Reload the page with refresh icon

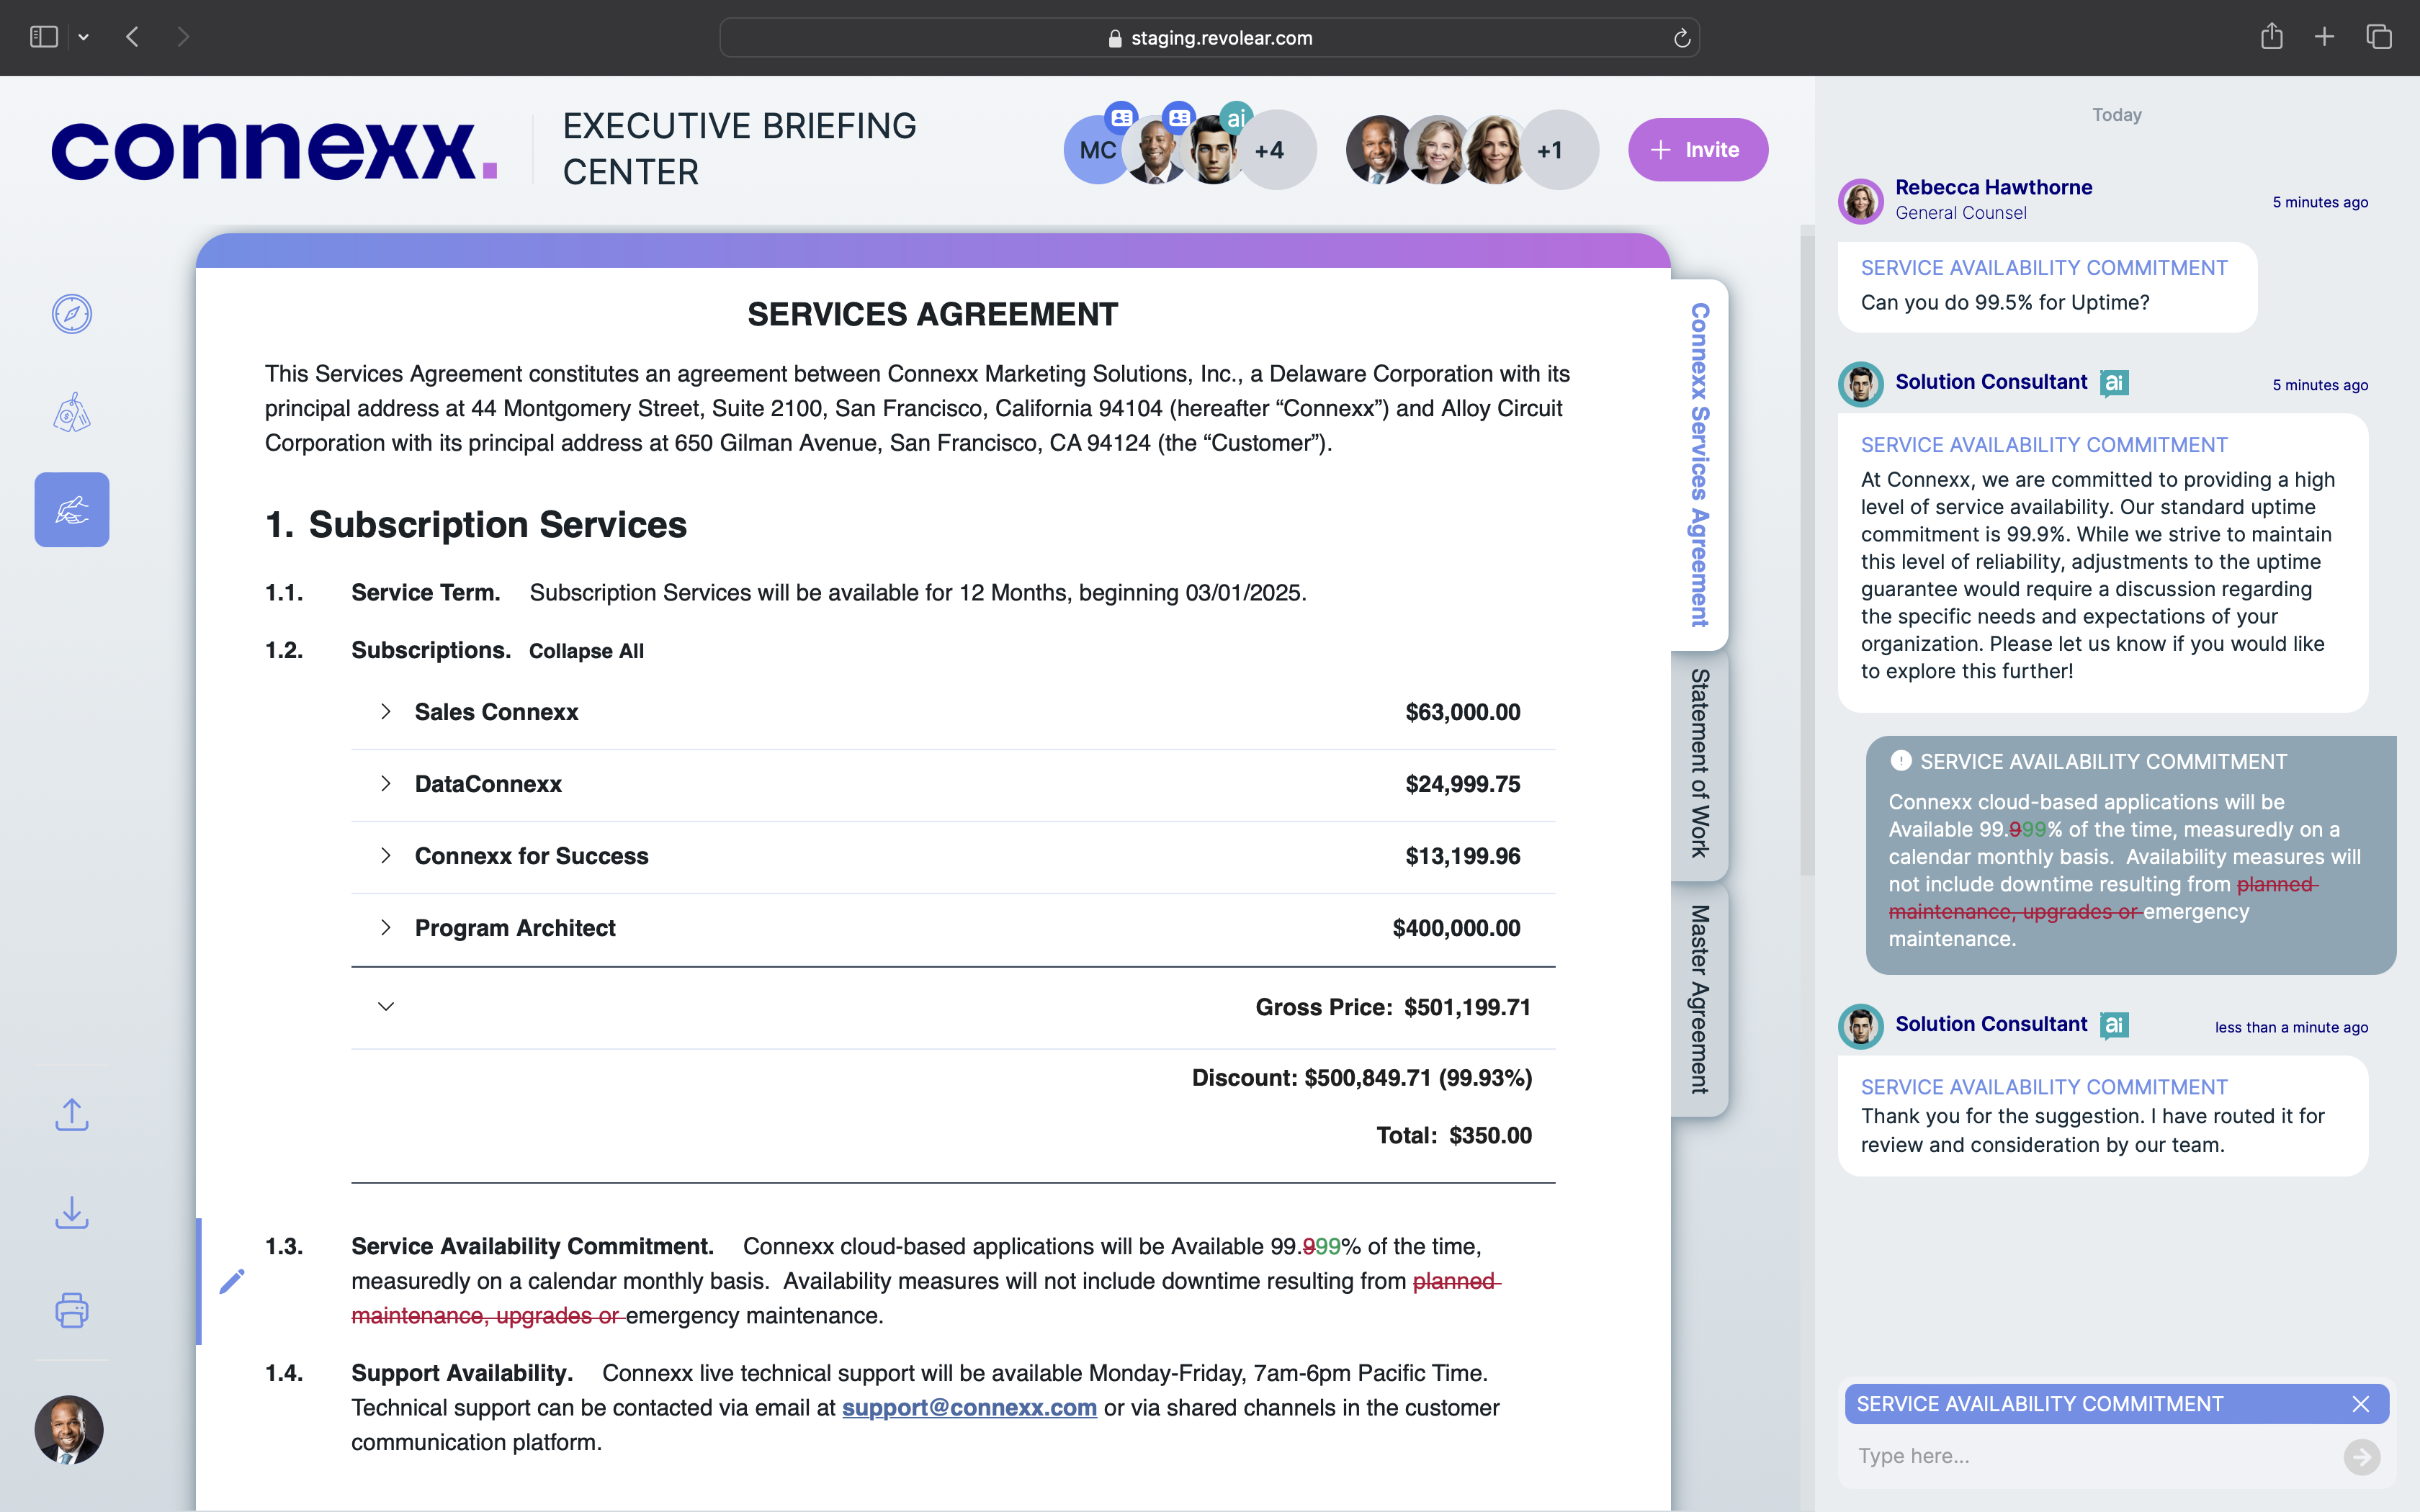[1682, 38]
